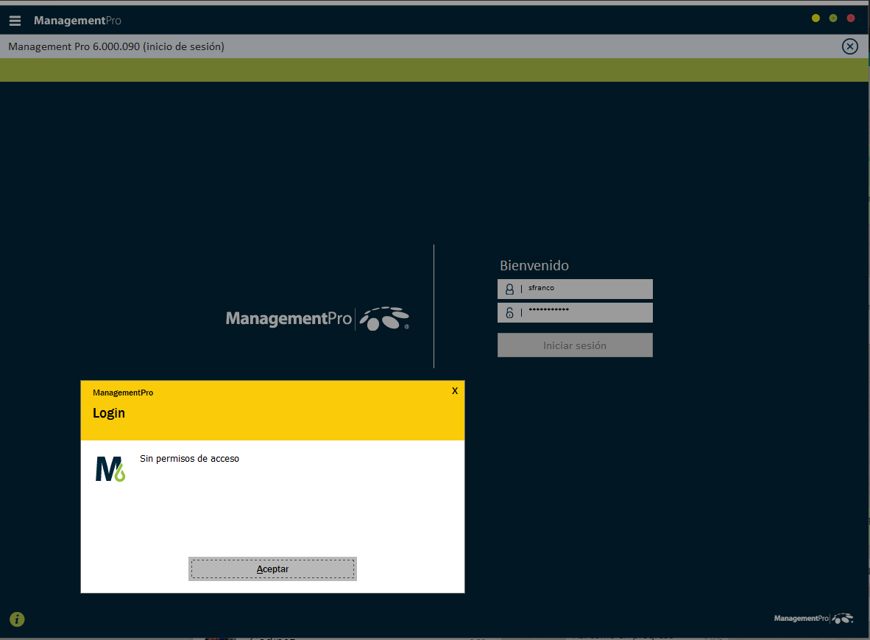Click the central ManagementPro logo
Screen dimensions: 870x640
coord(317,319)
